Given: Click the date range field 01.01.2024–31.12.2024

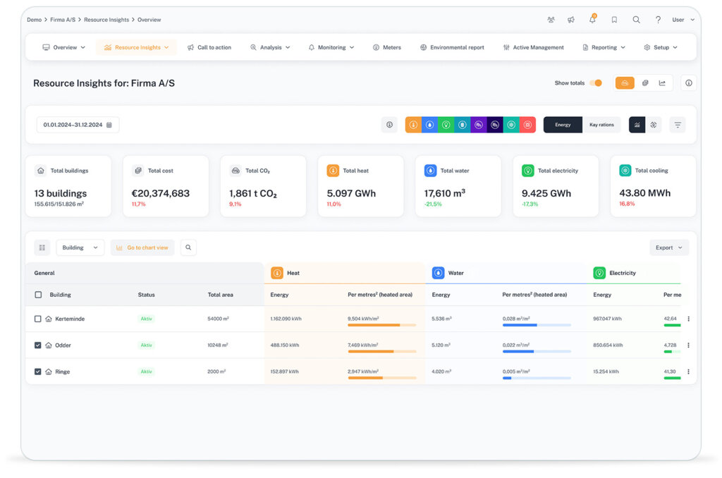Looking at the screenshot, I should point(78,125).
